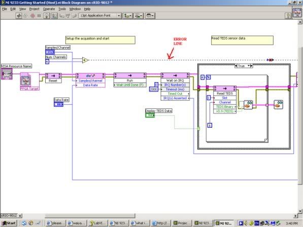
Task: Open the 13pt Application Font dropdown
Action: tap(100, 16)
